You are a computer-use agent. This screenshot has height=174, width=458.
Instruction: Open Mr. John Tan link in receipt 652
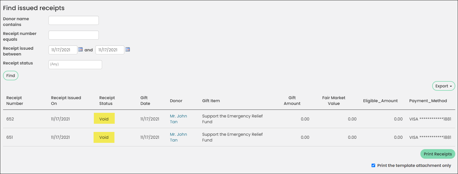(x=178, y=119)
